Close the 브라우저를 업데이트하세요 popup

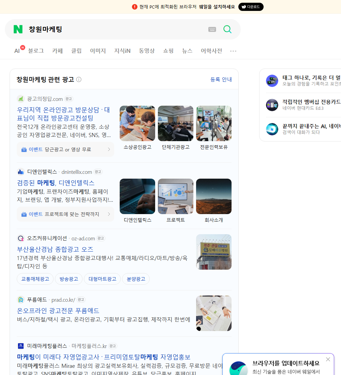pos(328,359)
